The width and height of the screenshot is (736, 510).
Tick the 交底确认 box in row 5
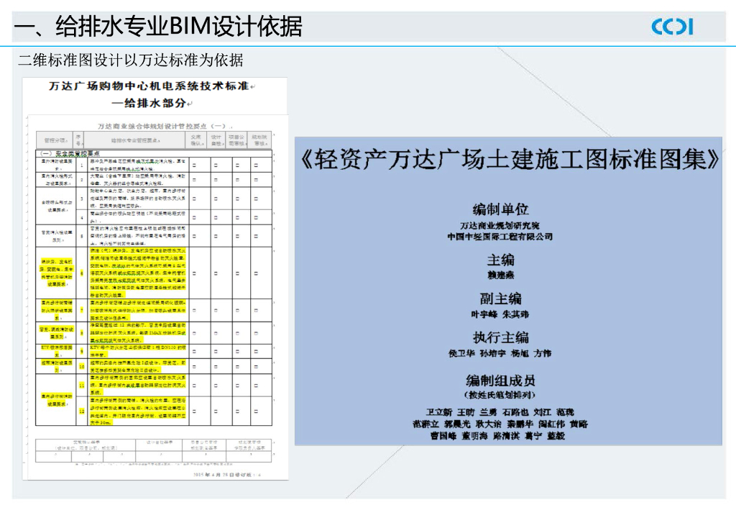[x=194, y=236]
